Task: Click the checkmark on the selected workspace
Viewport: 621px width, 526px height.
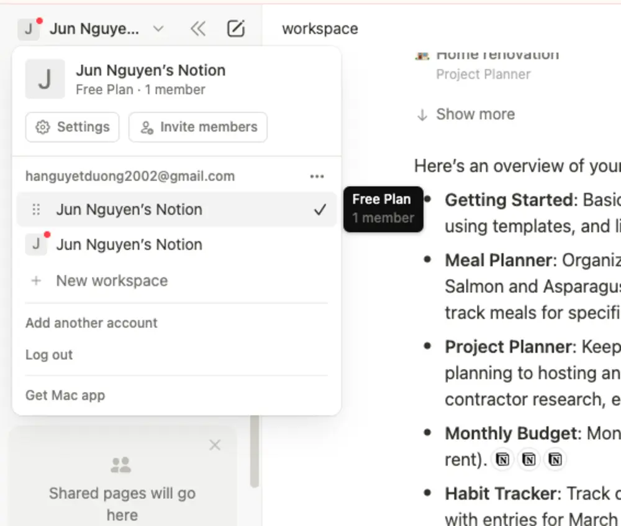Action: point(320,209)
